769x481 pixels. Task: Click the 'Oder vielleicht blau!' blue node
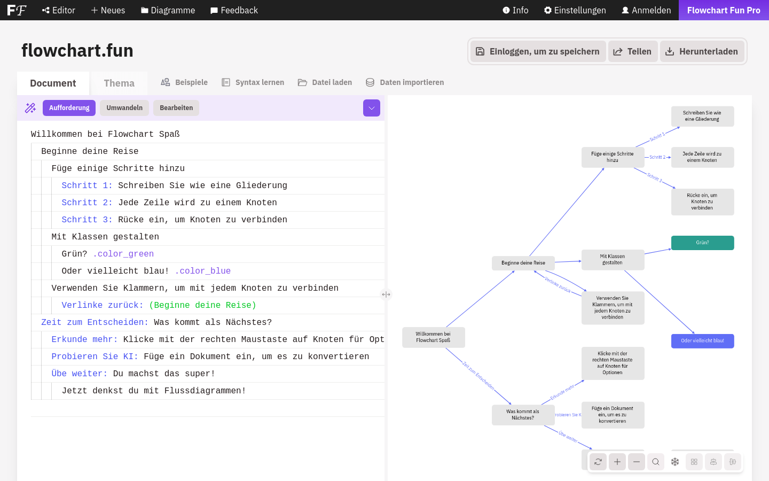point(703,341)
